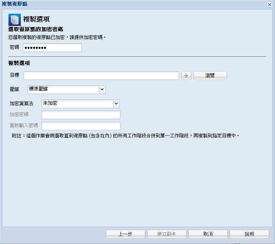Click the 密碼 password field

pos(52,48)
